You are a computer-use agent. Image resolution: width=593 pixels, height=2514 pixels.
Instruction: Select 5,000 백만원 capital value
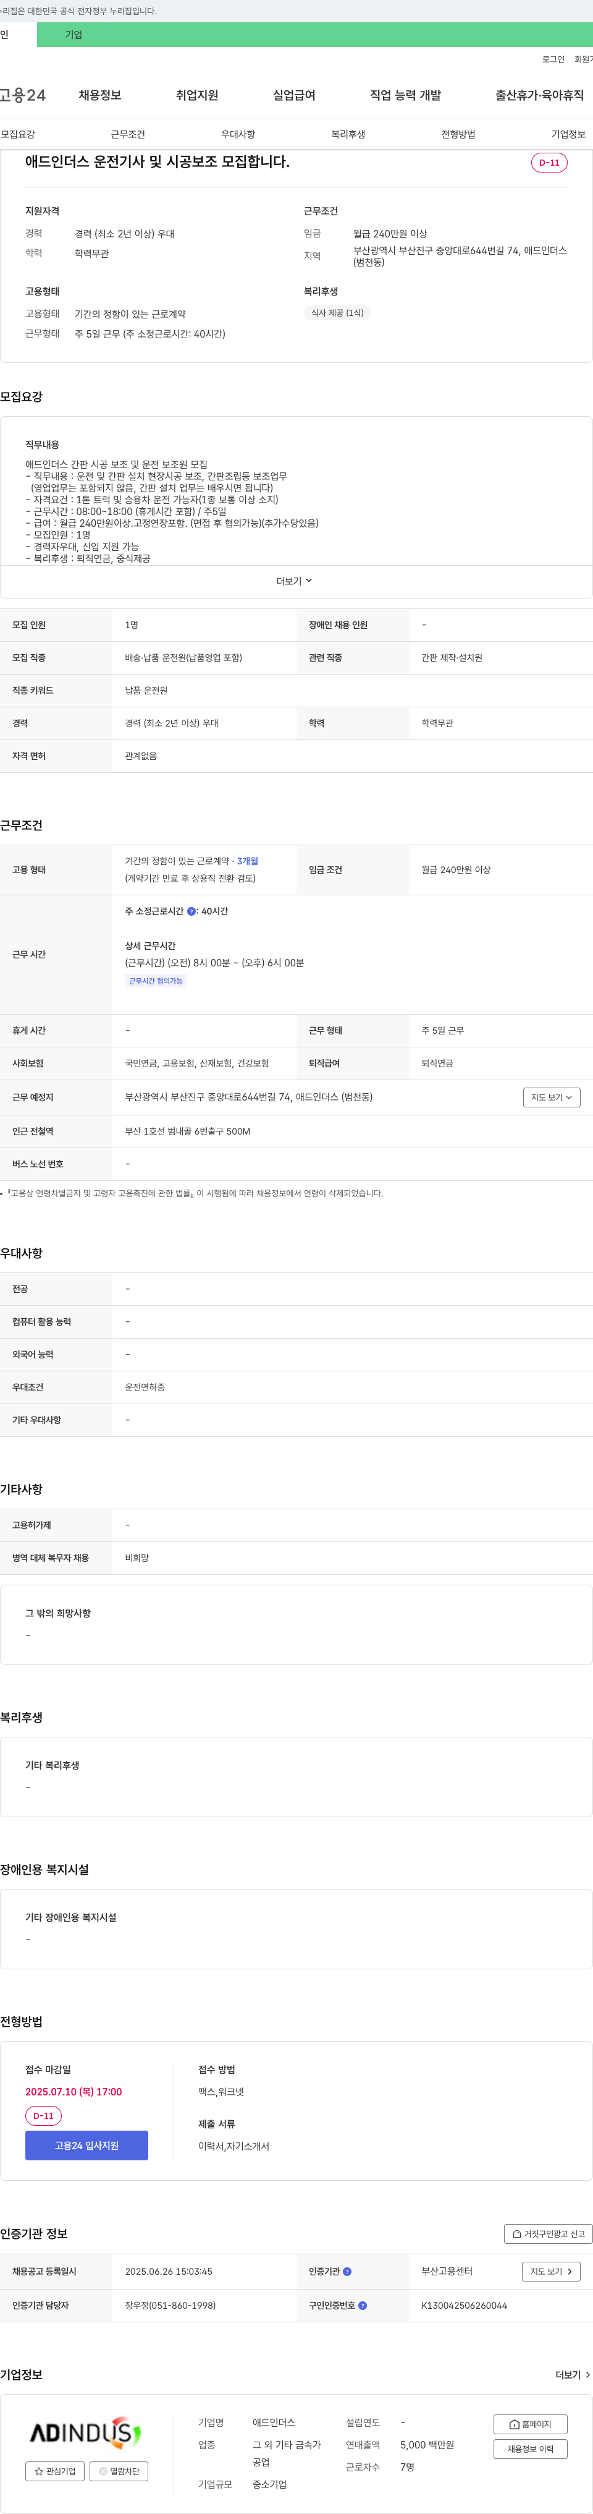(427, 2445)
